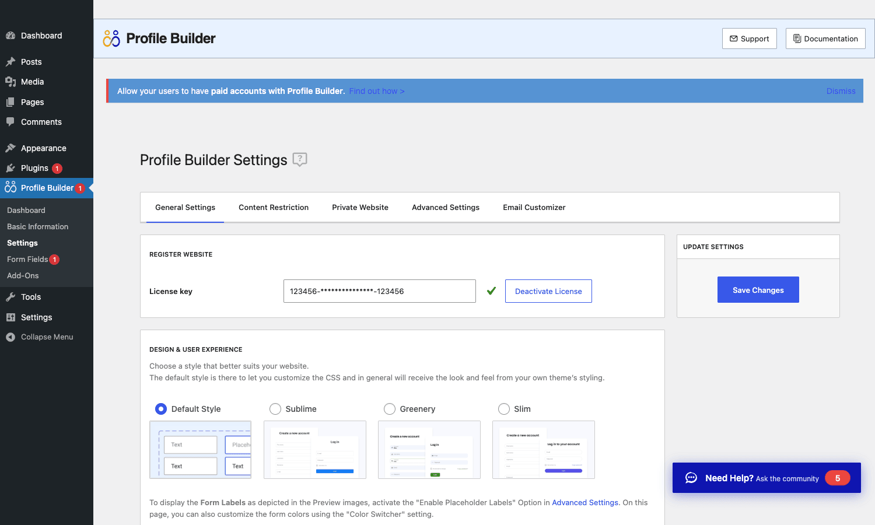Click the help question icon beside Settings heading

300,159
